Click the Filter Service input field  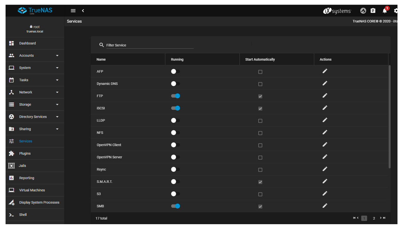pyautogui.click(x=150, y=45)
